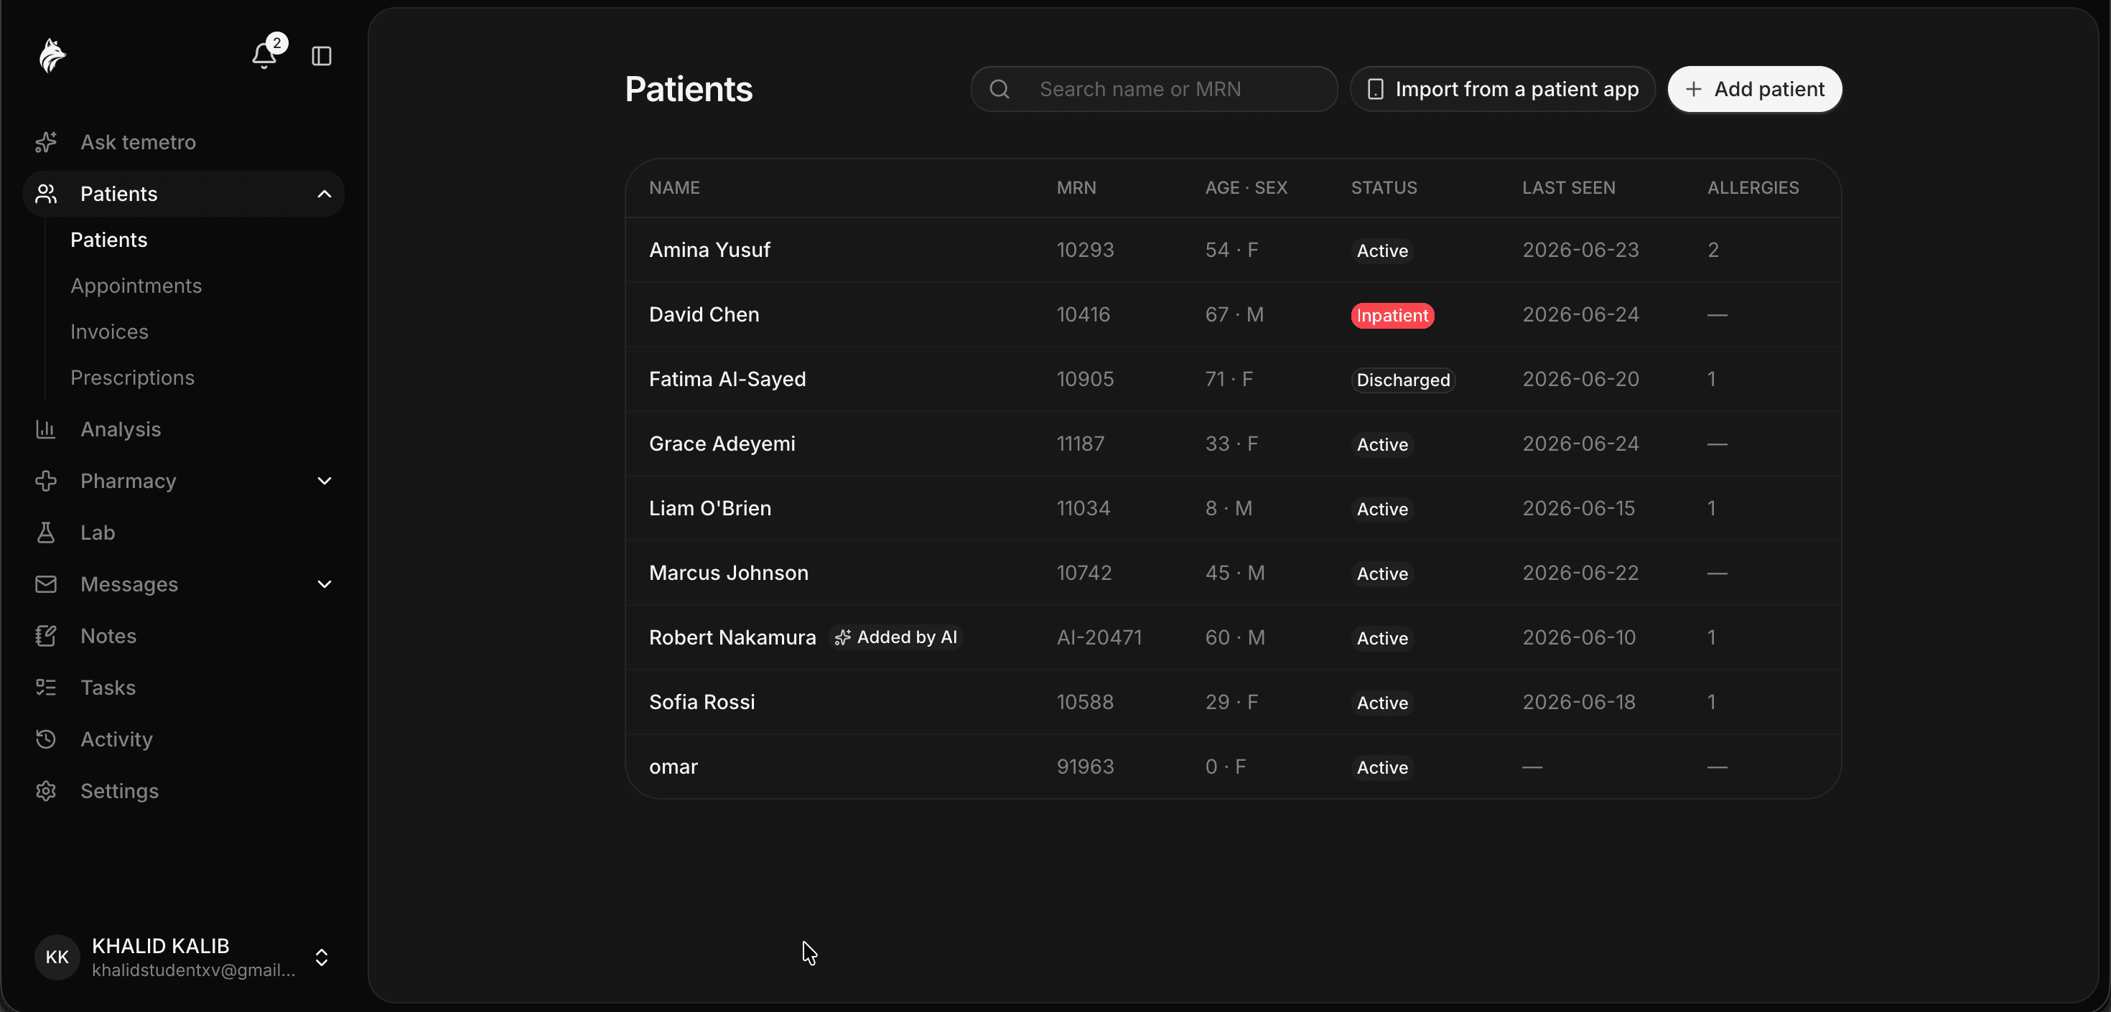Viewport: 2111px width, 1012px height.
Task: Click the AGE · SEX column header
Action: tap(1246, 187)
